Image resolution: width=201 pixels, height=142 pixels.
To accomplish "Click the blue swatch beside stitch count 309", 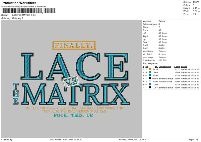I will [150, 84].
